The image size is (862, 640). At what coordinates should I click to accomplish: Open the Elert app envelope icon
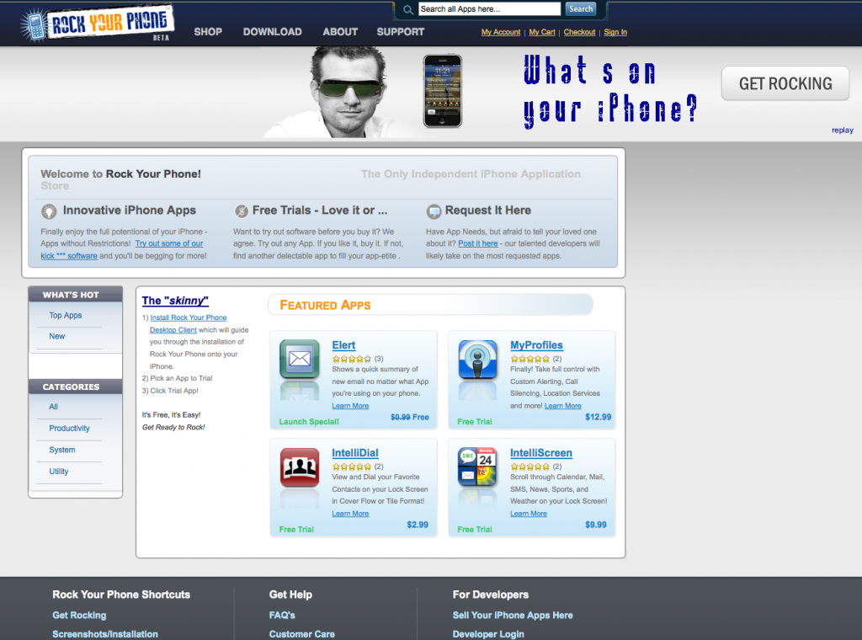pos(299,359)
